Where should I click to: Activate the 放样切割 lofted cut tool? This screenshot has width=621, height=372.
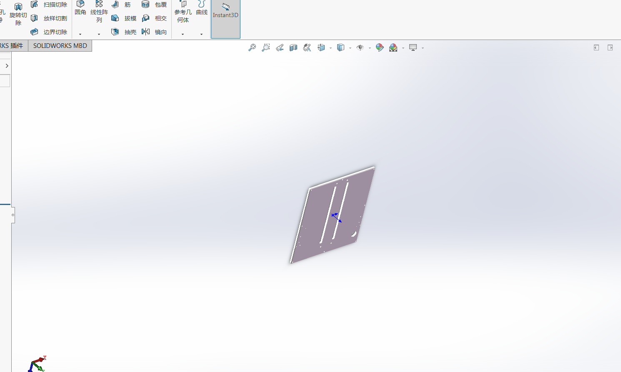(49, 18)
